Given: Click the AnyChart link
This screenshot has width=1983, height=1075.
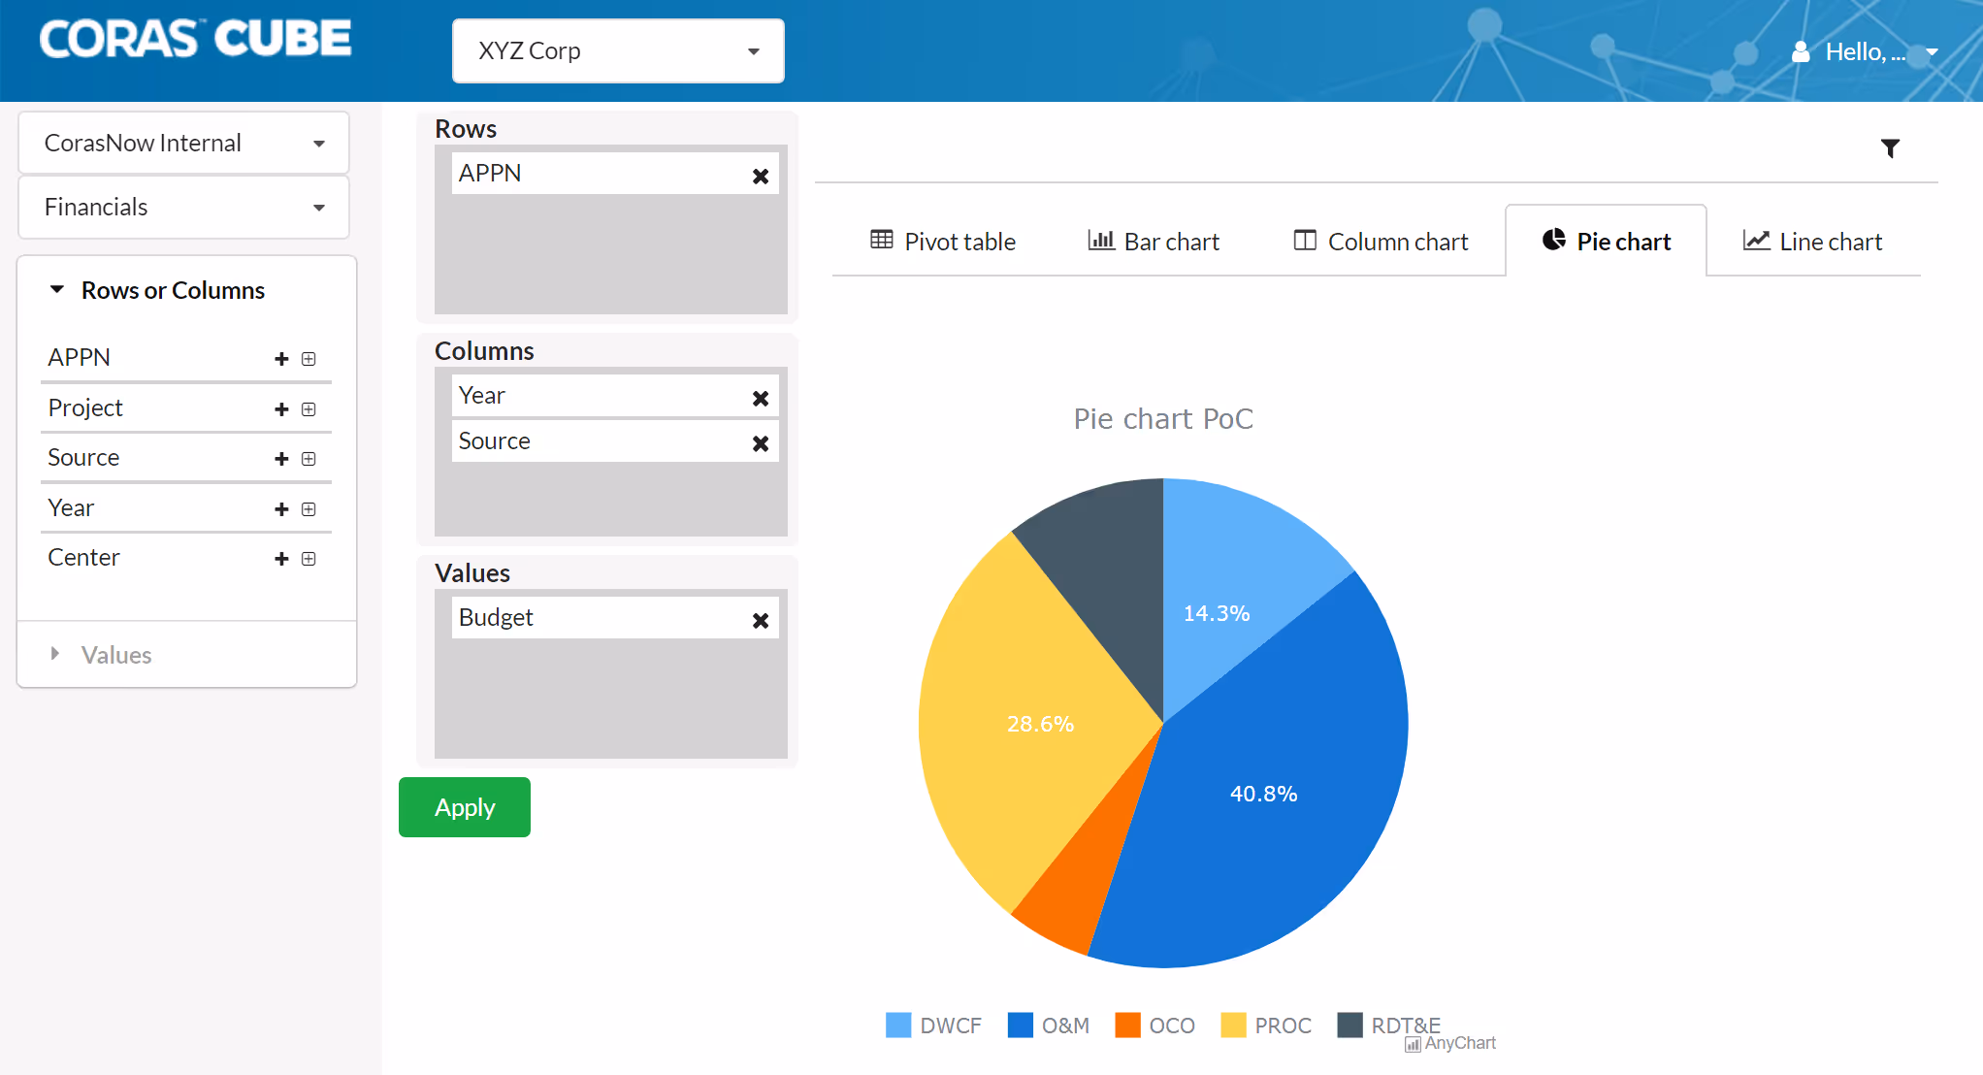Looking at the screenshot, I should 1459,1043.
